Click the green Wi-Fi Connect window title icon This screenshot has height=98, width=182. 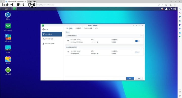point(43,26)
